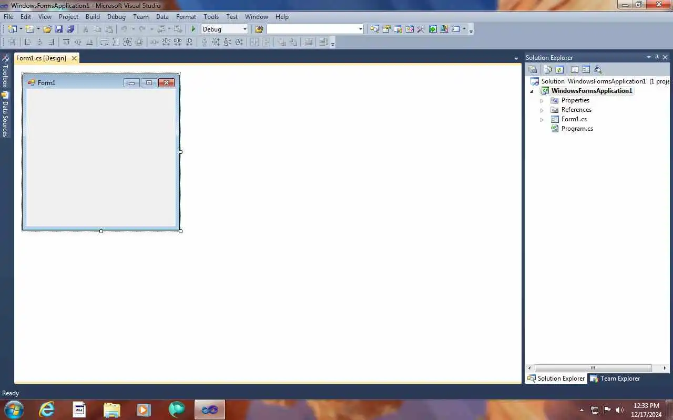
Task: Click the Add New Item toolbar icon
Action: 30,29
